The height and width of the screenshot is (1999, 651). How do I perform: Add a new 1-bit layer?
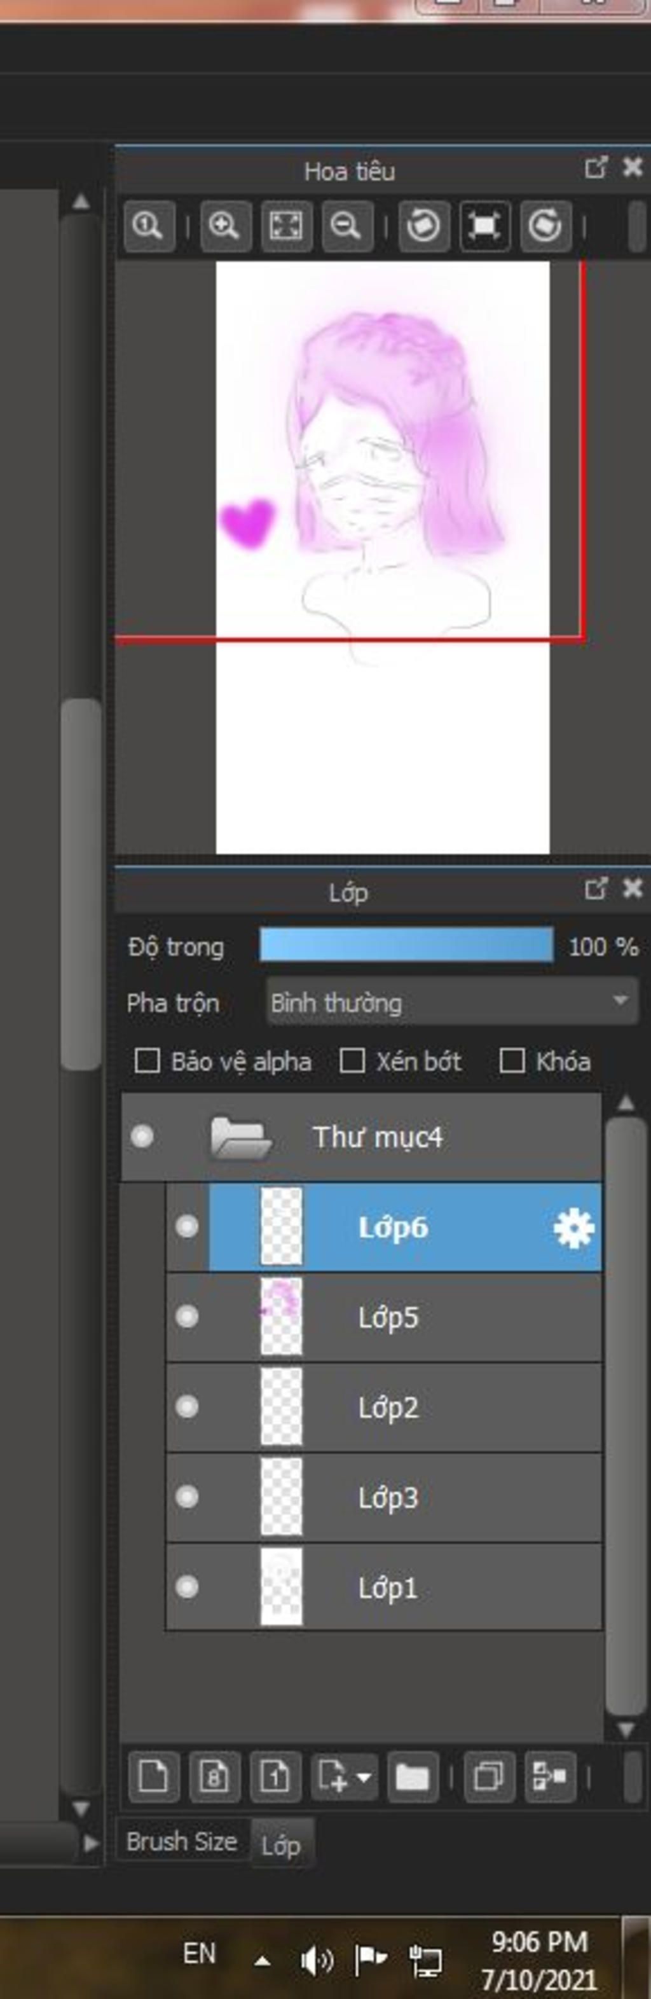[275, 1774]
